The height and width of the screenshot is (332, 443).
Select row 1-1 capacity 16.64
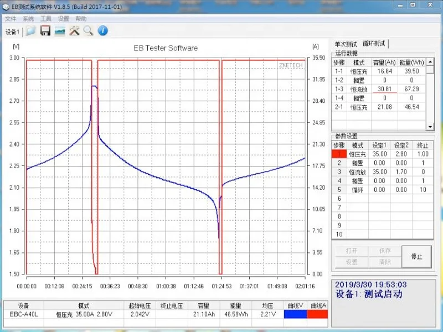[x=384, y=71]
